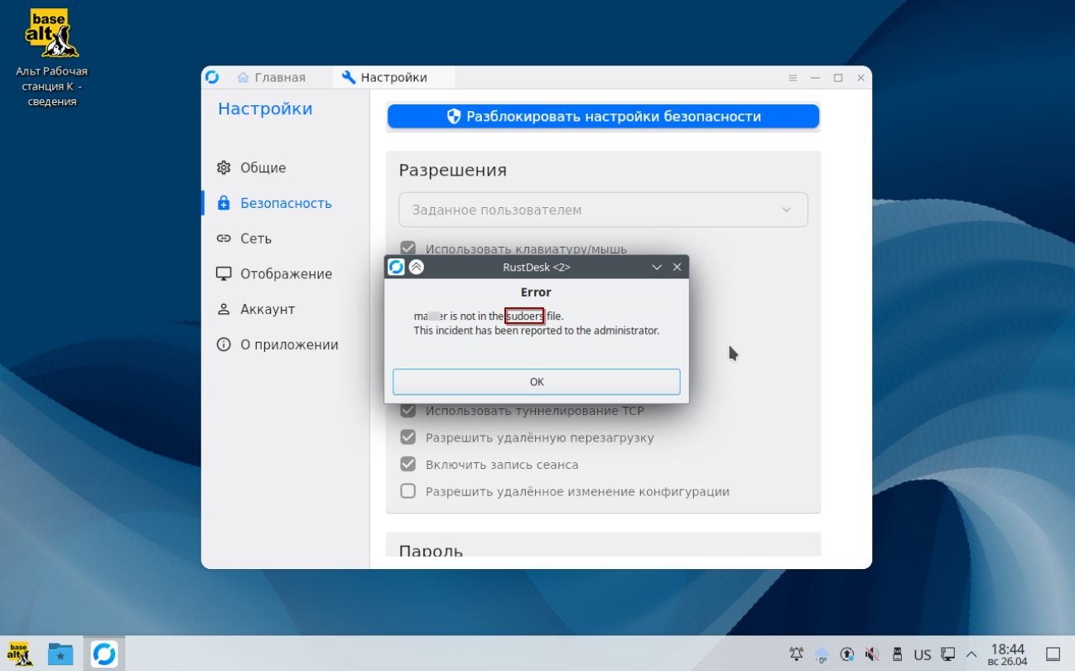Open the hamburger menu in RustDesk titlebar

793,78
